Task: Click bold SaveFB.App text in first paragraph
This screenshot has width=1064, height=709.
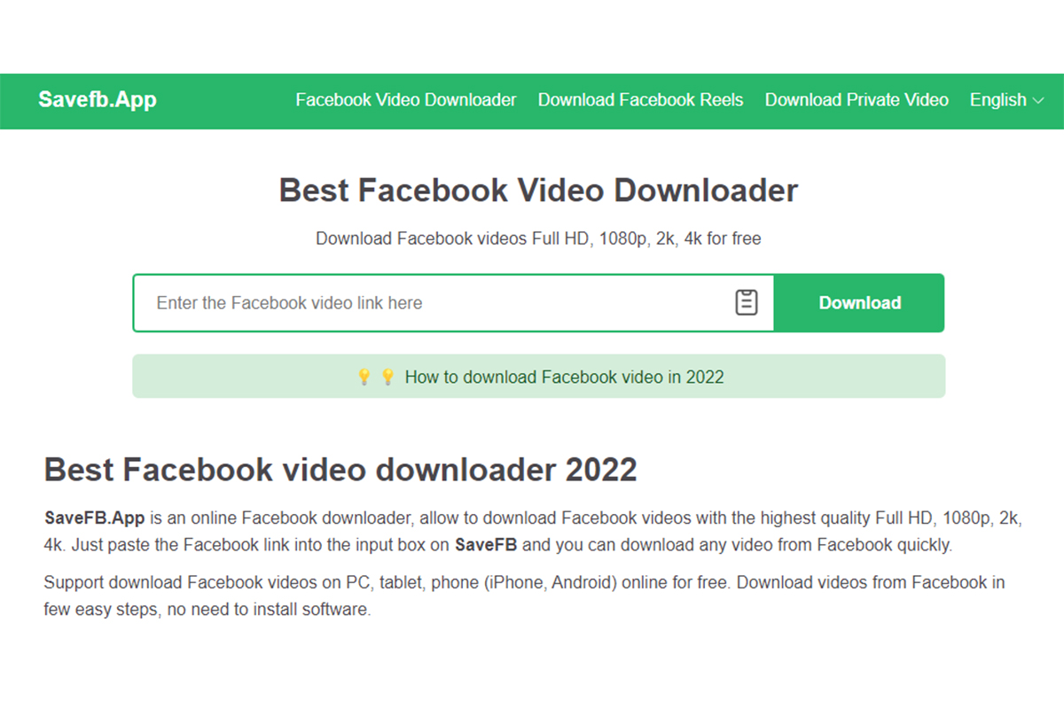Action: (x=94, y=518)
